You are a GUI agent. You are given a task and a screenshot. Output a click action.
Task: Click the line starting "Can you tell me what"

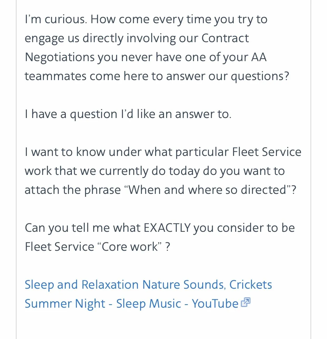[160, 228]
